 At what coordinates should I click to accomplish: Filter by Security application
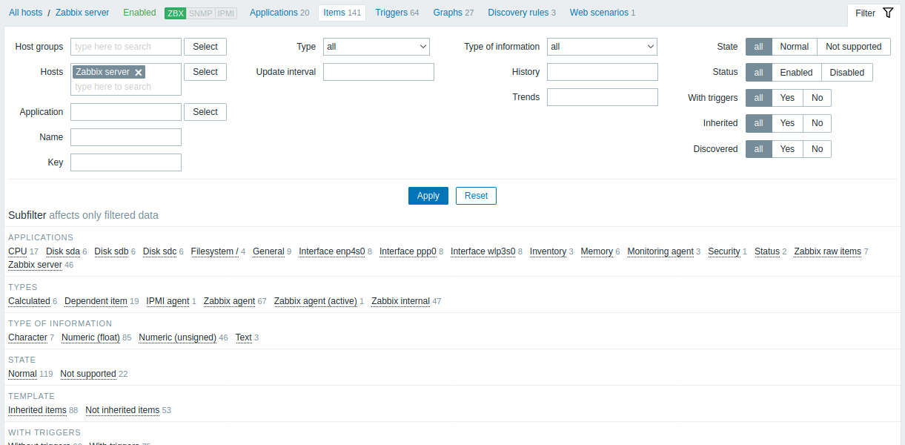[x=724, y=251]
